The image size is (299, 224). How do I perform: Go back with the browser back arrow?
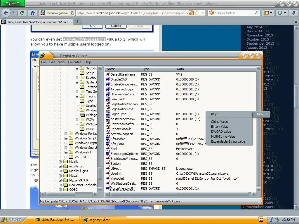6,13
